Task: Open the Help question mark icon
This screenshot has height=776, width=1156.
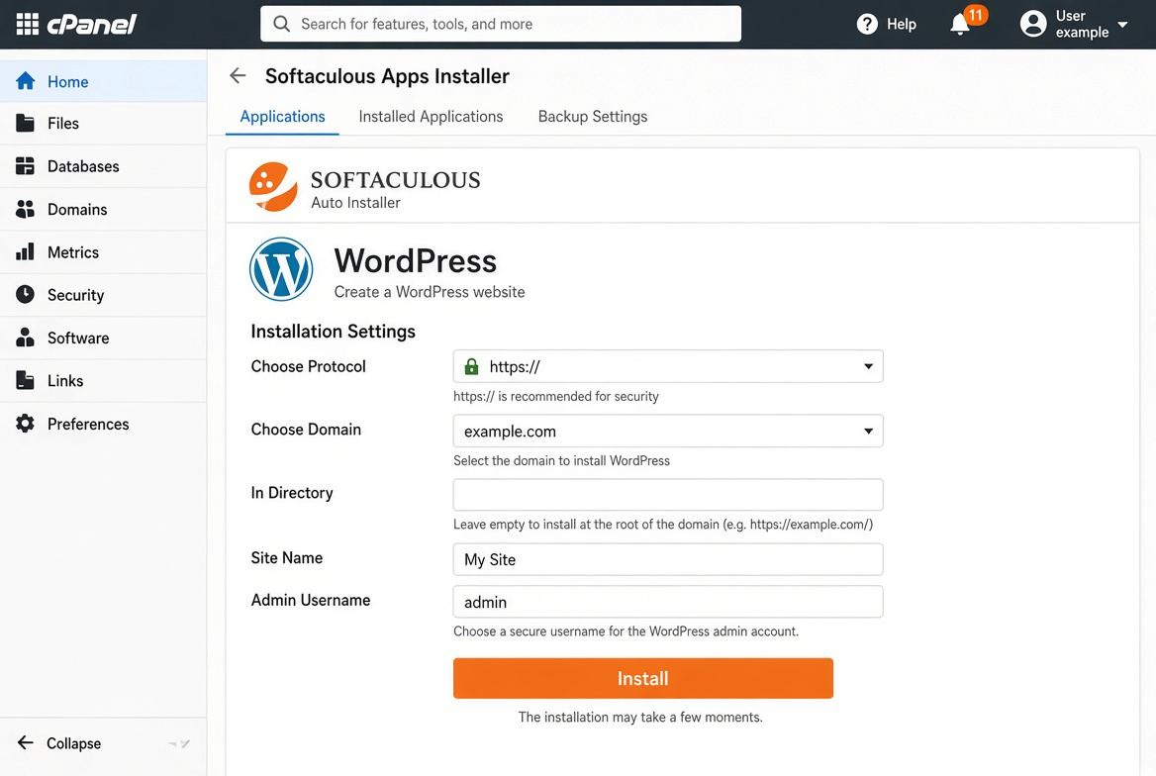Action: point(867,25)
